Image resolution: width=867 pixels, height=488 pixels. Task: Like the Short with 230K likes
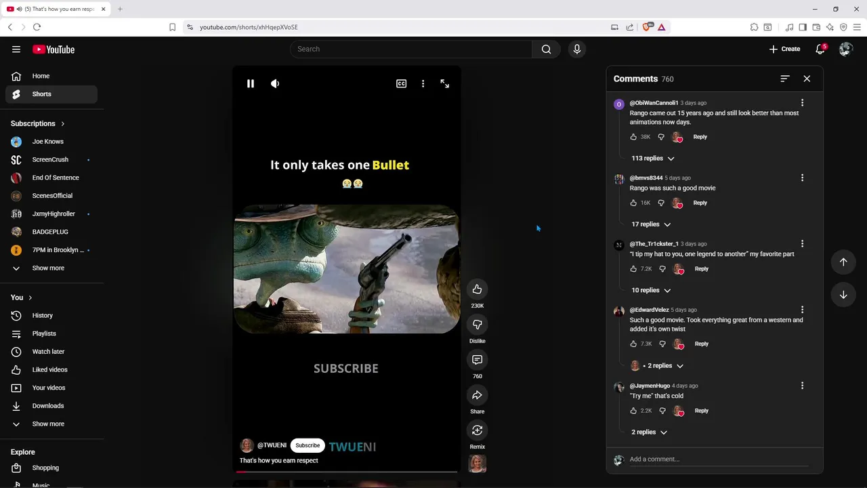tap(478, 289)
